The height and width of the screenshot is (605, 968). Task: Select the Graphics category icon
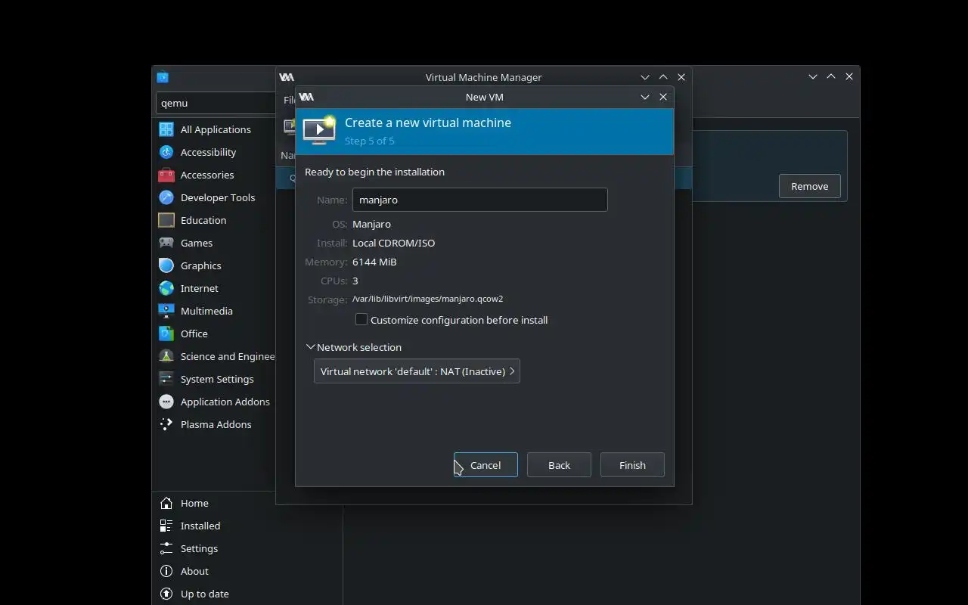[166, 265]
